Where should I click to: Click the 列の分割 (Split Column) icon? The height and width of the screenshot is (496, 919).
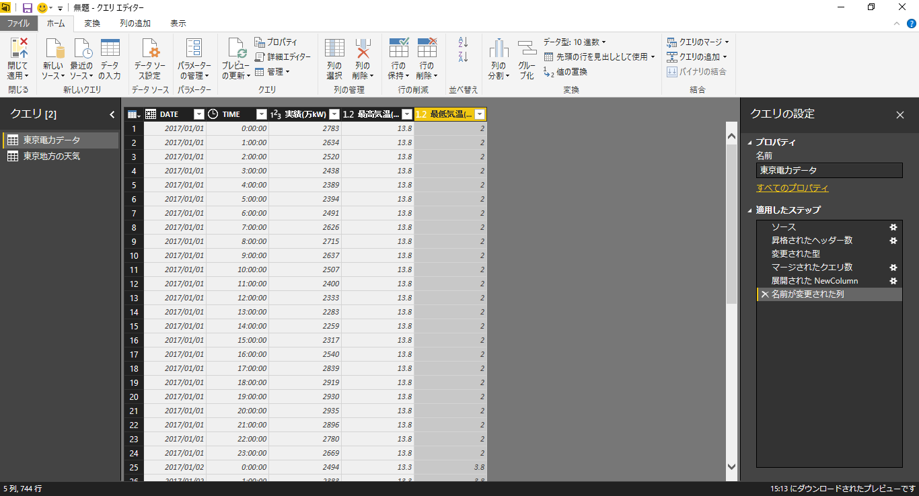tap(499, 48)
